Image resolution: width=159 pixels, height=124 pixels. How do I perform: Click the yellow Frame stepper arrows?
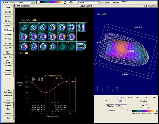[35, 20]
